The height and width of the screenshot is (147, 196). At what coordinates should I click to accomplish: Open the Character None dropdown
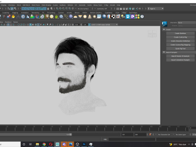point(187,22)
